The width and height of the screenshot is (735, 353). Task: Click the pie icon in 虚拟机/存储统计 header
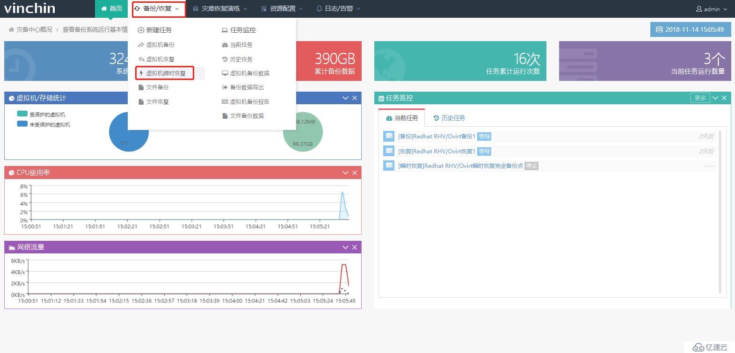pyautogui.click(x=12, y=98)
